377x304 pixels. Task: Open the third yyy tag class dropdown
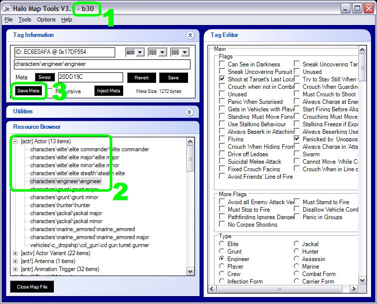click(185, 52)
